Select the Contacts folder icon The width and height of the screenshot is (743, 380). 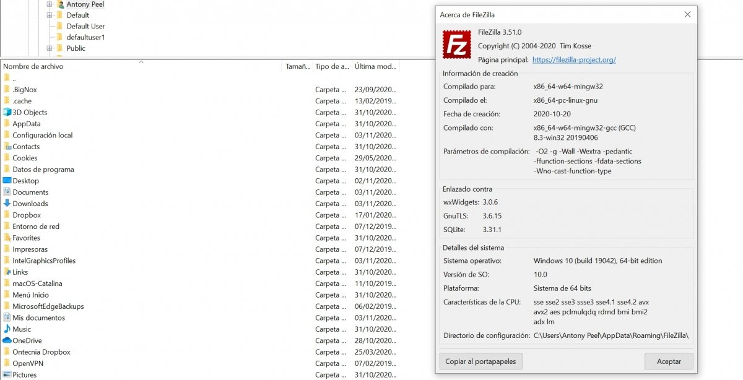point(7,147)
